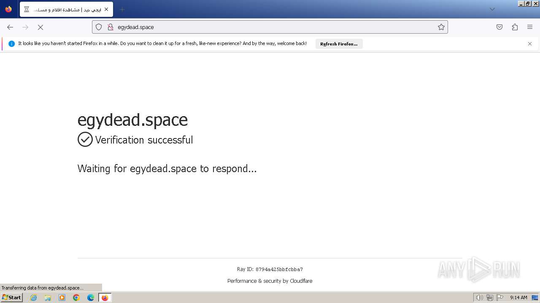Click the Verification successful text
This screenshot has height=303, width=540.
(144, 140)
